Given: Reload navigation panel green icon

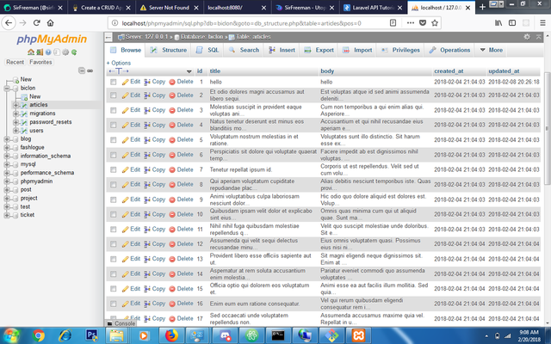Looking at the screenshot, I should (74, 52).
